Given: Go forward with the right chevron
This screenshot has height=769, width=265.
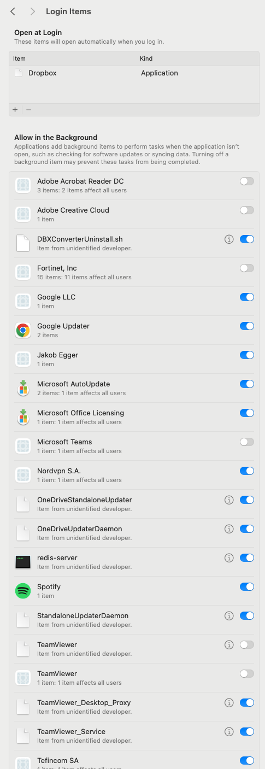Looking at the screenshot, I should 33,11.
